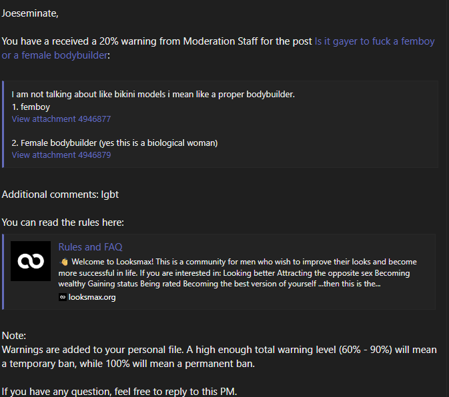Click the '2. Female bodybuilder' quoted line
Screen dimensions: 449x397
click(115, 143)
